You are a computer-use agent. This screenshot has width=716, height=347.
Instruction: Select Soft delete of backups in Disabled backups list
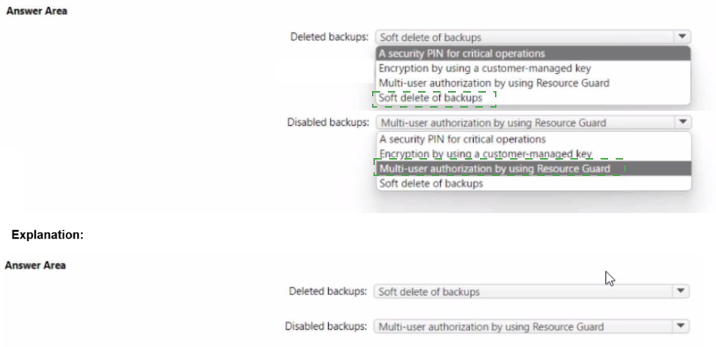click(430, 183)
